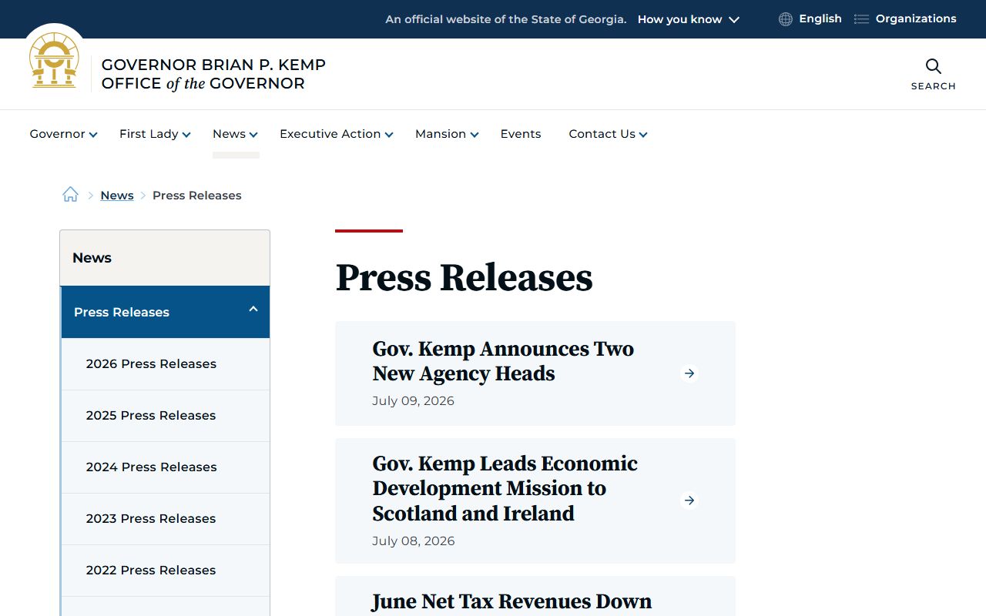
Task: Open the Mansion dropdown menu
Action: 447,134
